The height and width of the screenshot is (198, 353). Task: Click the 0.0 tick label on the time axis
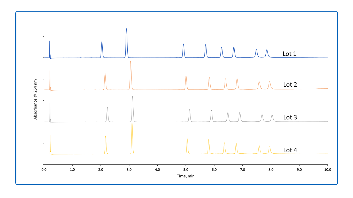pyautogui.click(x=44, y=170)
